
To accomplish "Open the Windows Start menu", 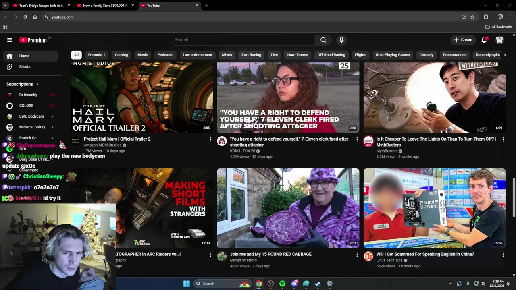I will (187, 284).
